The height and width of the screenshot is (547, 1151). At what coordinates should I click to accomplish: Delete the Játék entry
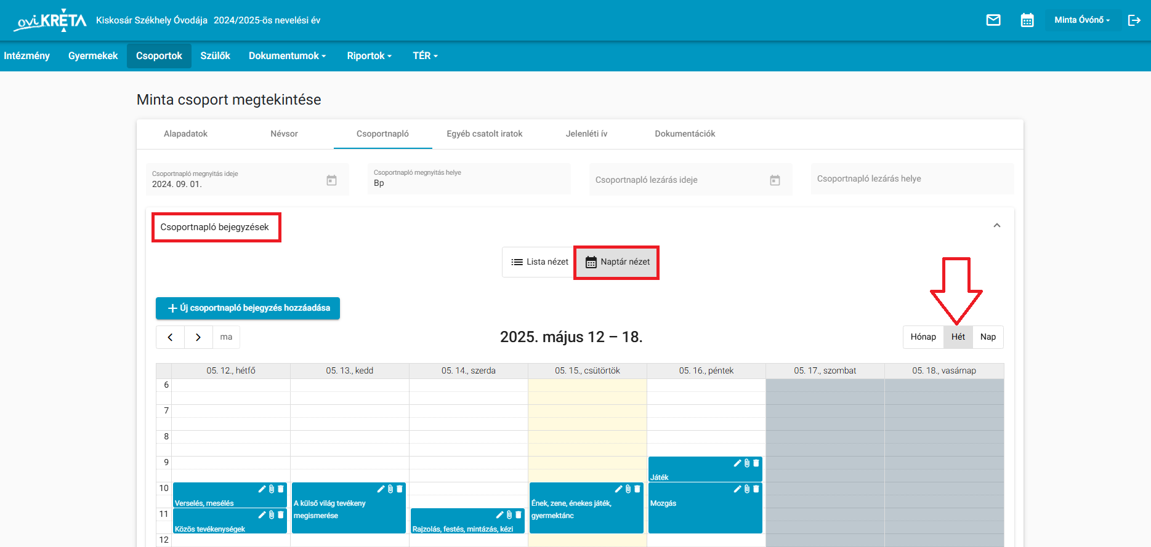pyautogui.click(x=756, y=463)
